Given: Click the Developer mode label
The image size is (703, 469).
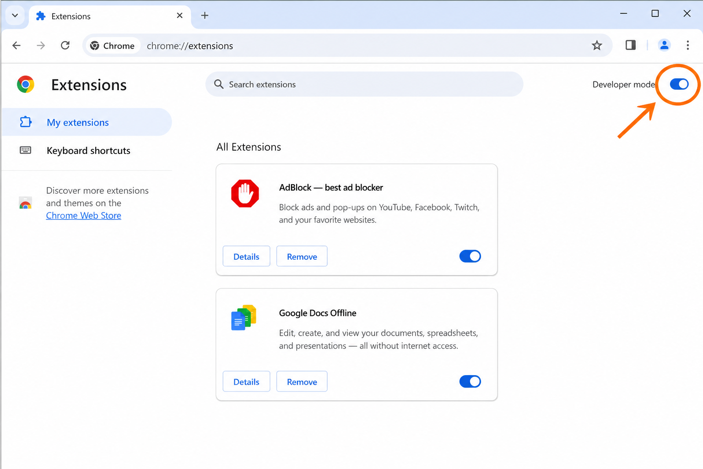Looking at the screenshot, I should [x=623, y=85].
